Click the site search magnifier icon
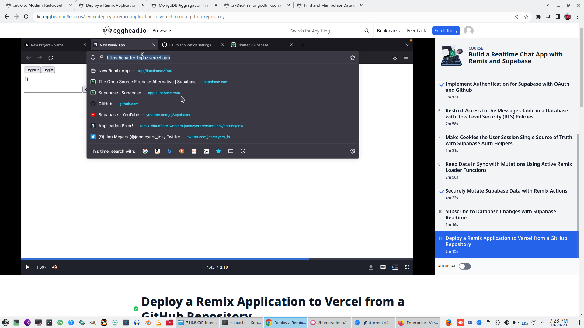The height and width of the screenshot is (328, 584). tap(367, 31)
